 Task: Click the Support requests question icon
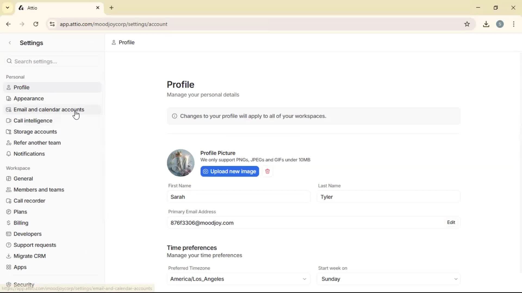pos(9,245)
